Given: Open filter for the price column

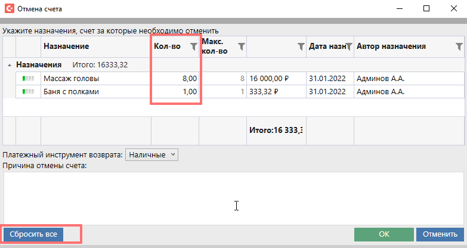Looking at the screenshot, I should point(301,46).
